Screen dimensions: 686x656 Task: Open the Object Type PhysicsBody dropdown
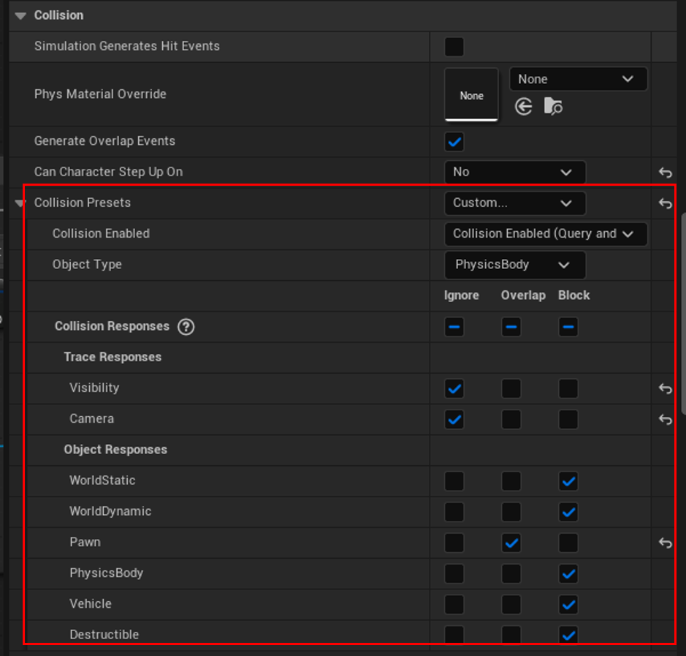point(514,265)
